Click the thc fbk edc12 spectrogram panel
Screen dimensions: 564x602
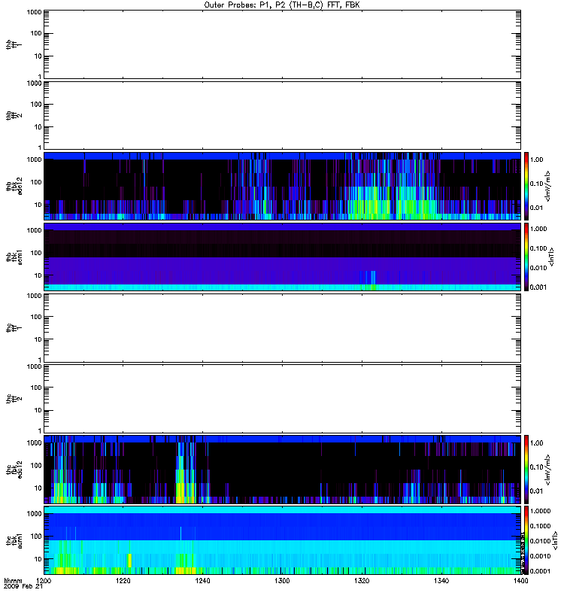[282, 469]
